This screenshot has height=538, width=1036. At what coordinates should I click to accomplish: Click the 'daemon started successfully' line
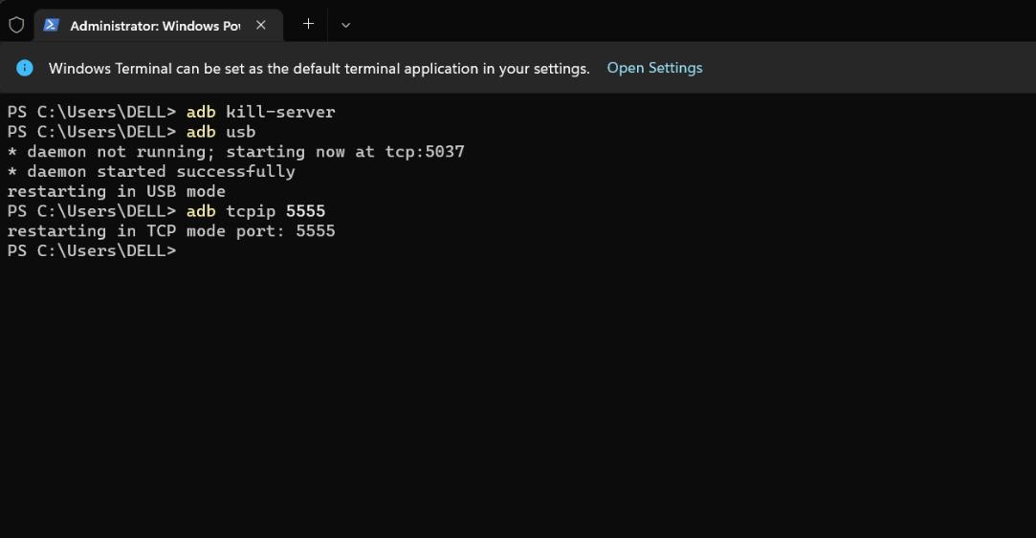coord(151,172)
